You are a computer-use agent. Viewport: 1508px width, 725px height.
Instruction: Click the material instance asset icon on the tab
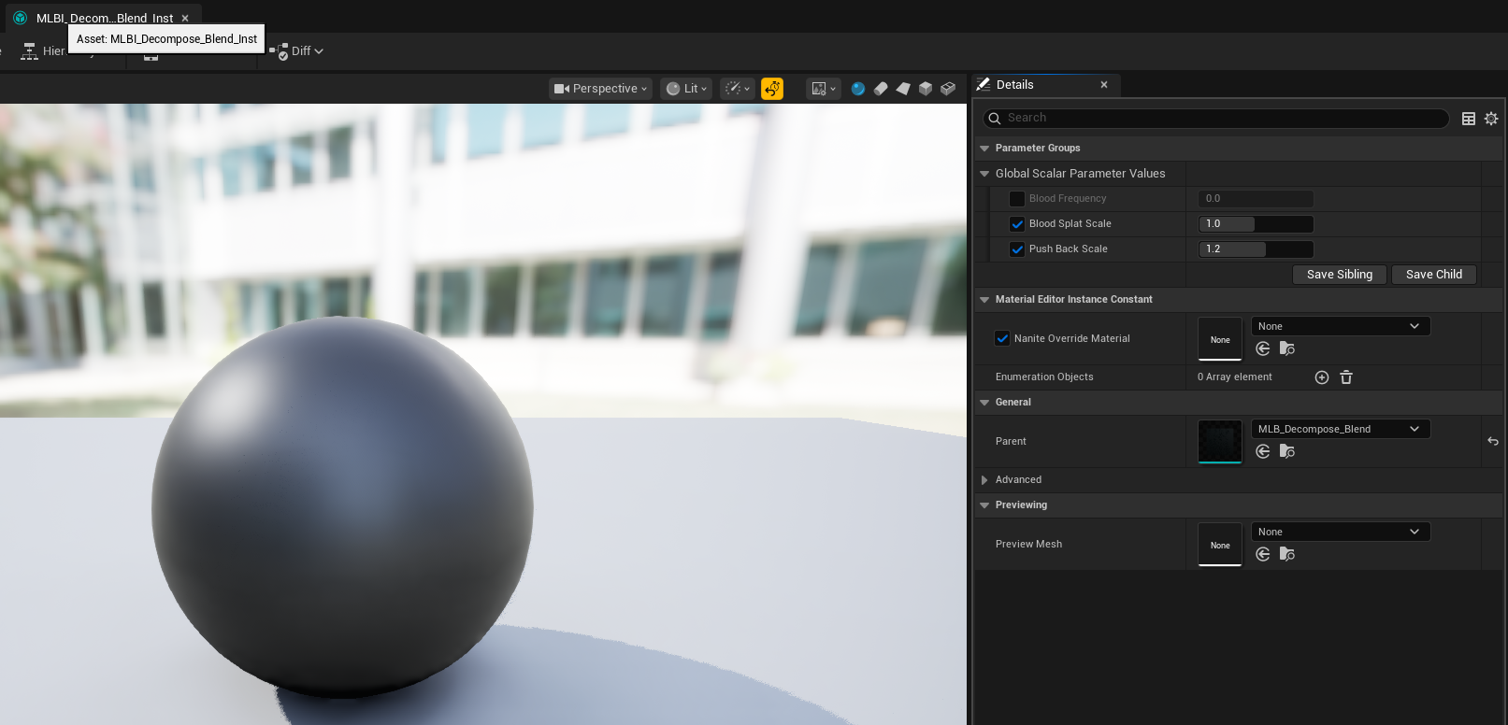coord(20,18)
